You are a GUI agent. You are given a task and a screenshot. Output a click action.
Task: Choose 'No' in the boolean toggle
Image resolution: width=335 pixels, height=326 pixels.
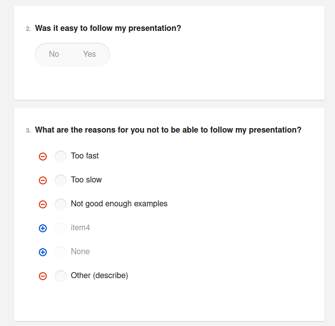54,54
